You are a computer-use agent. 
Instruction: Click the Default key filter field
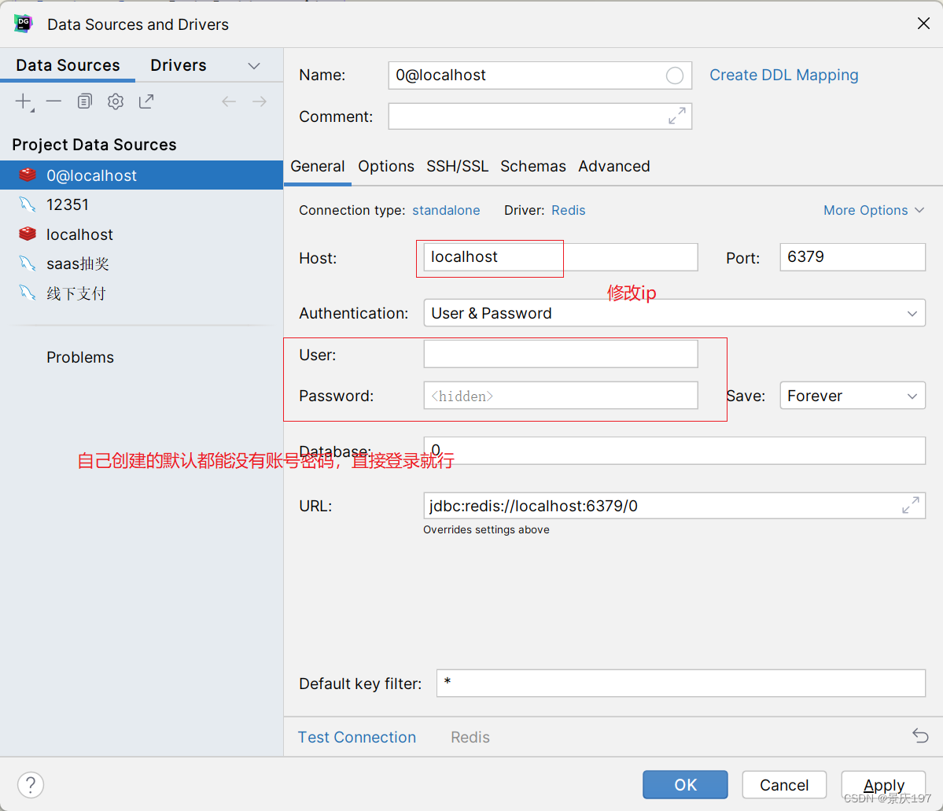[x=681, y=683]
